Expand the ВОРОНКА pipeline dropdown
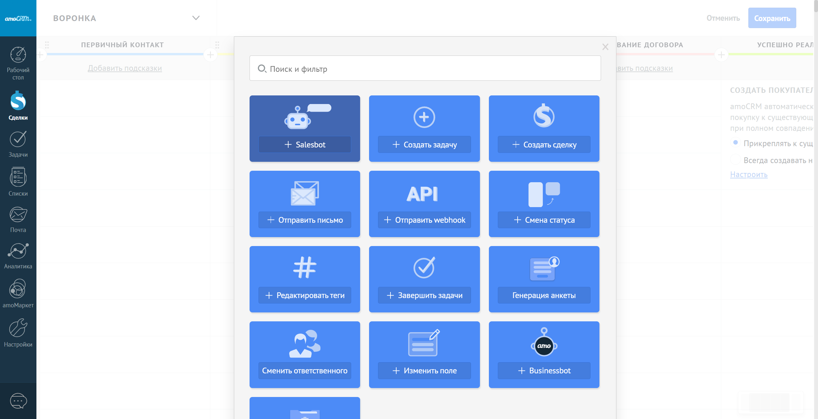Screen dimensions: 818x419 point(196,18)
